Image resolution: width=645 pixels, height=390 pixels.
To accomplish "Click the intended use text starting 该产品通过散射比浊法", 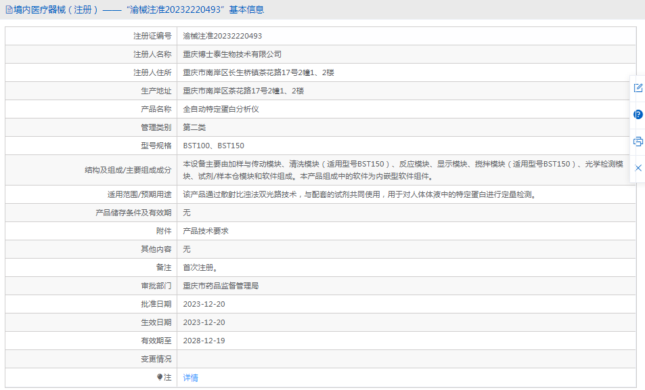I will point(360,194).
